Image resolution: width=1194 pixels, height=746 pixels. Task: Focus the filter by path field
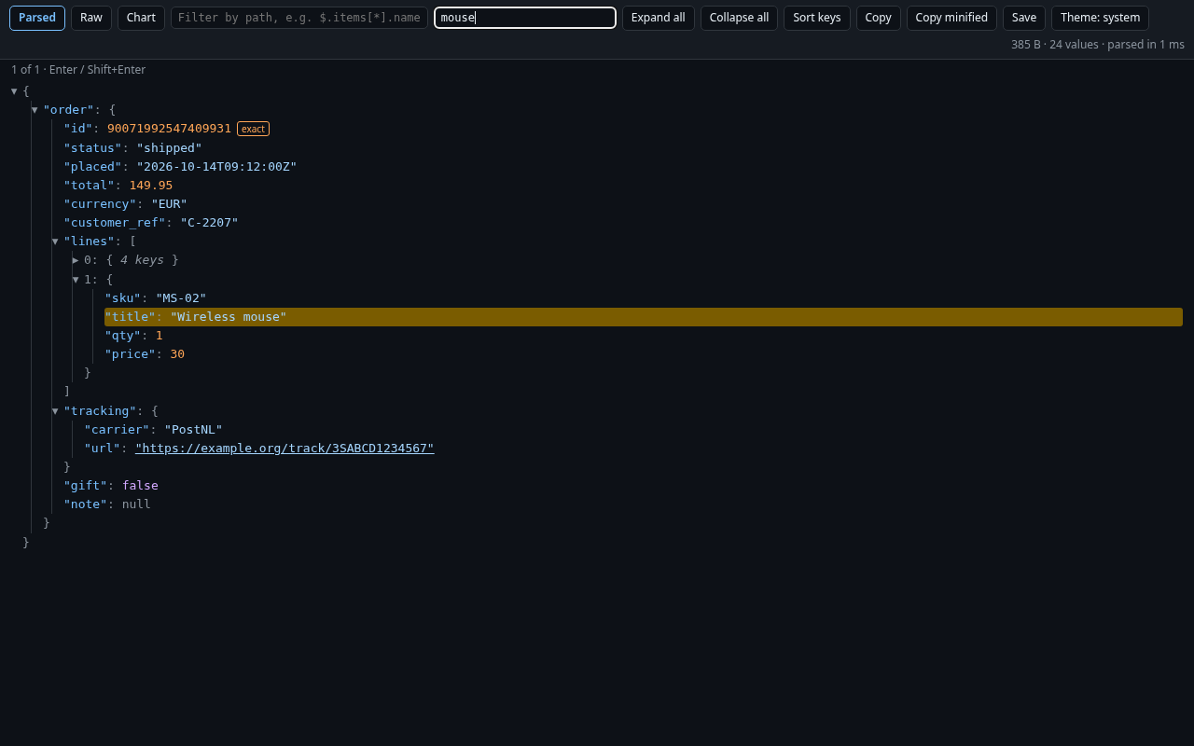click(x=299, y=18)
